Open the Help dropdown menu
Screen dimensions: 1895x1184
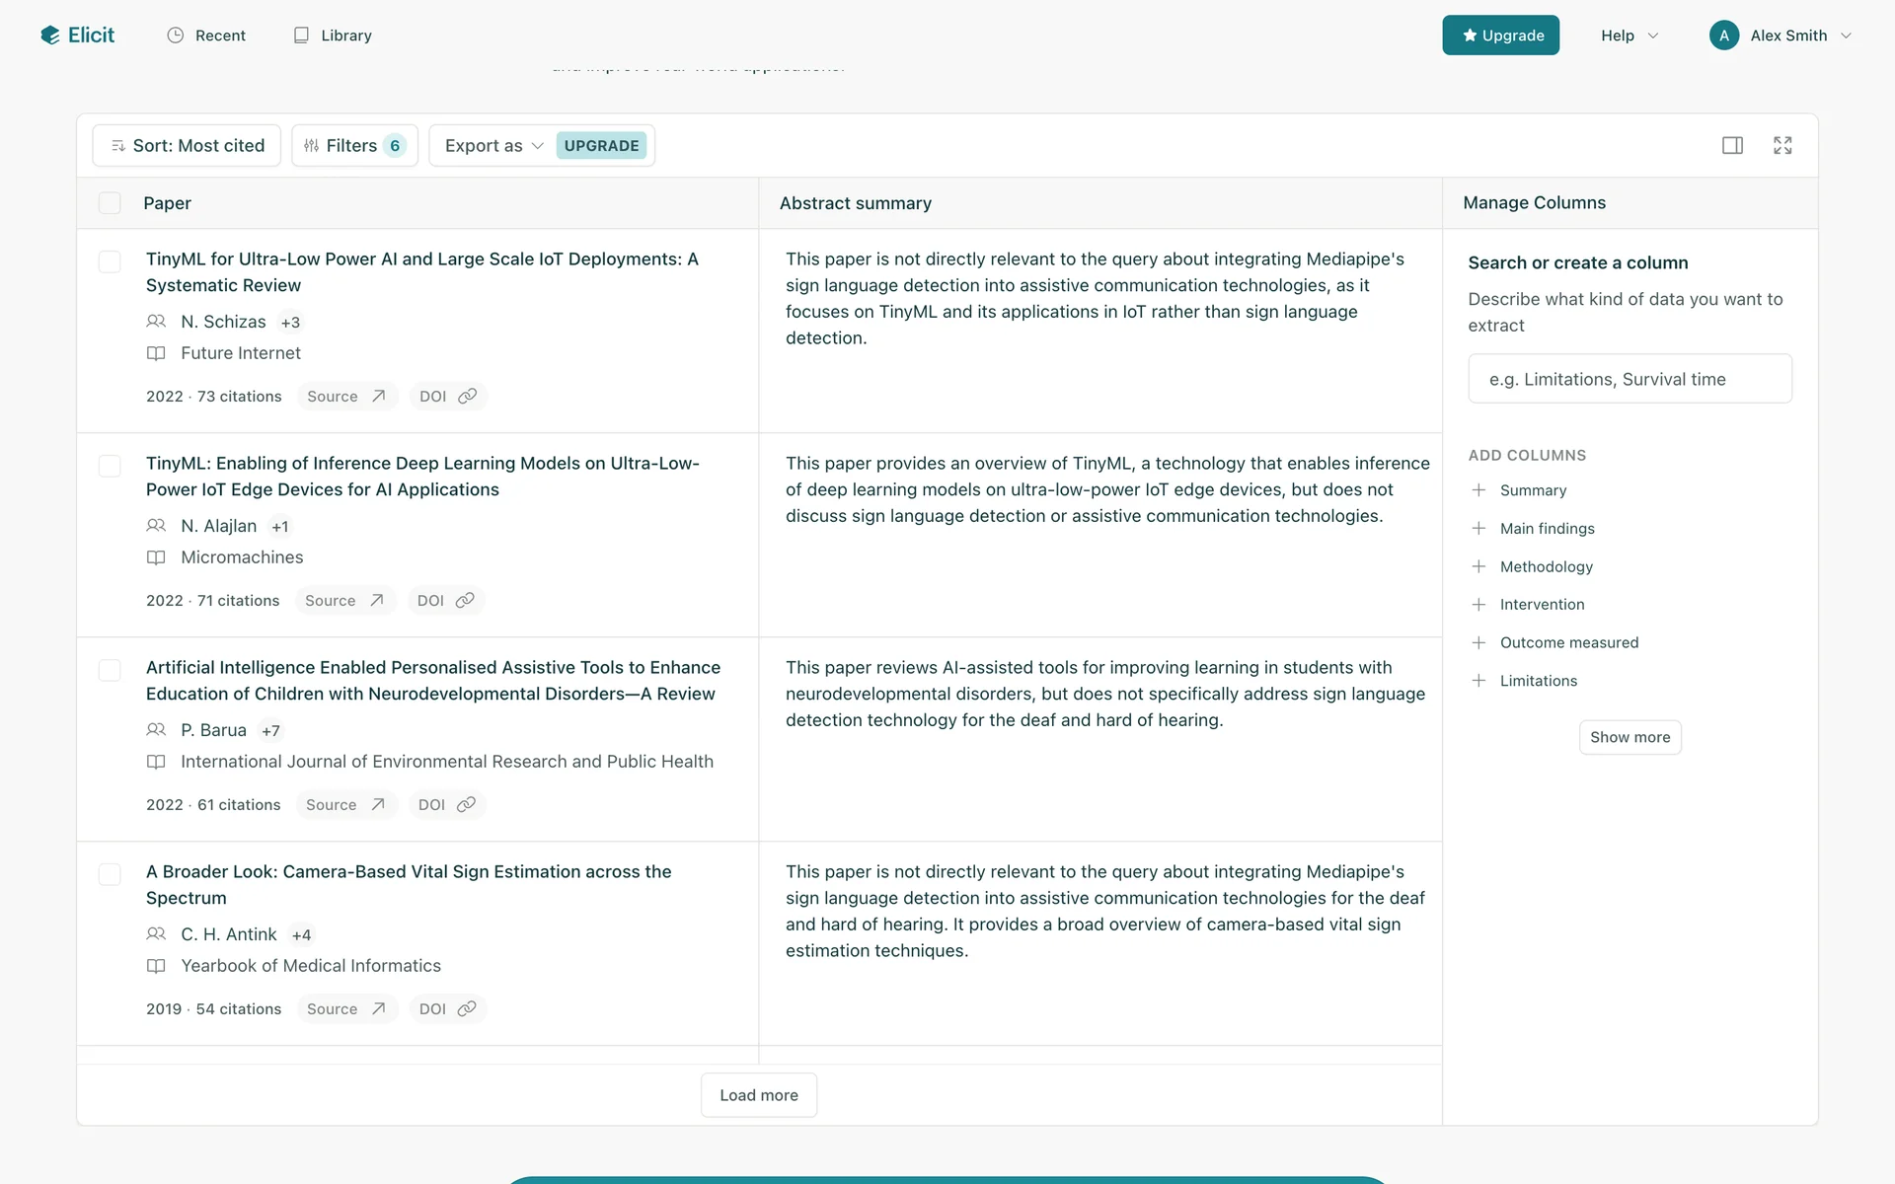pyautogui.click(x=1629, y=36)
